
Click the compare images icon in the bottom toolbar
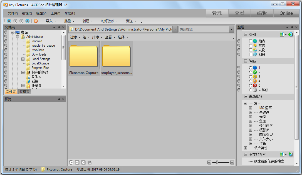tap(90, 162)
